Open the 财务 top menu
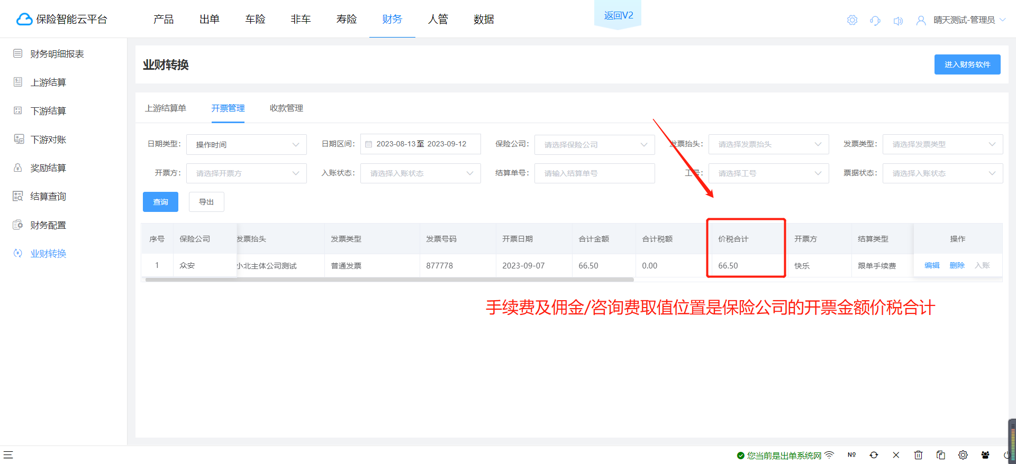Image resolution: width=1016 pixels, height=464 pixels. coord(392,19)
